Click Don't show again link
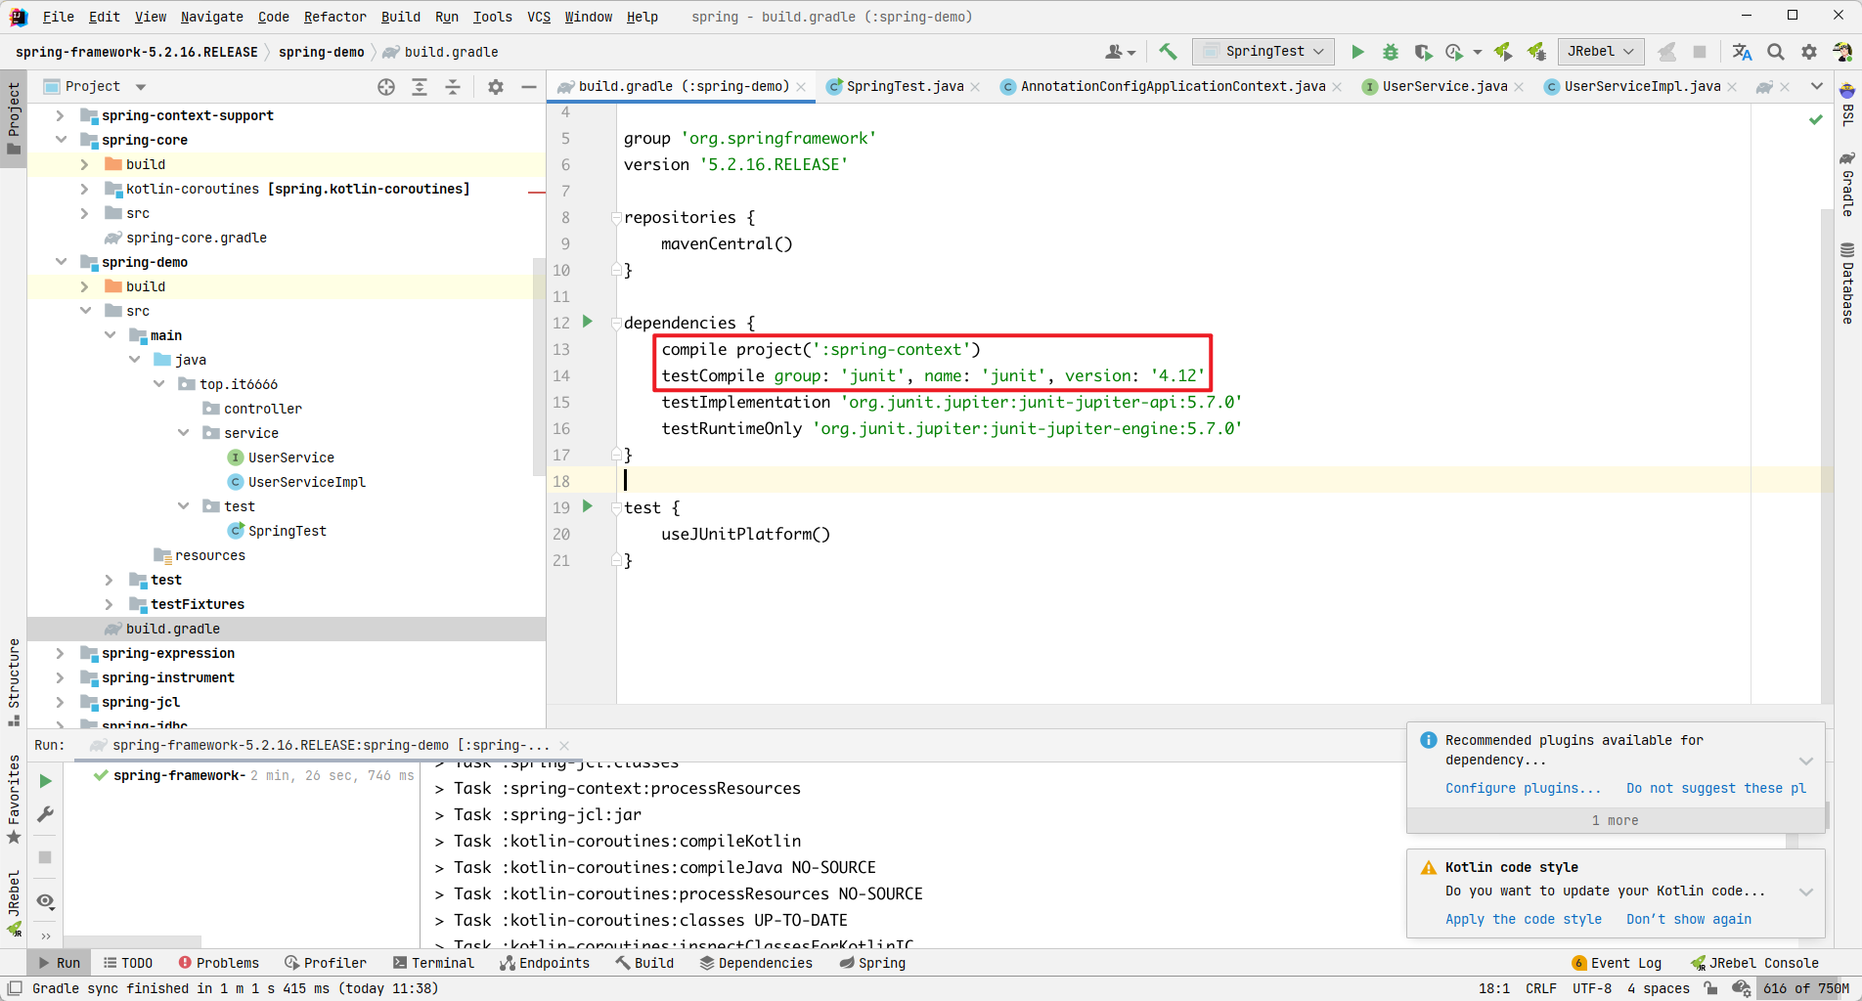The width and height of the screenshot is (1862, 1001). pos(1688,920)
